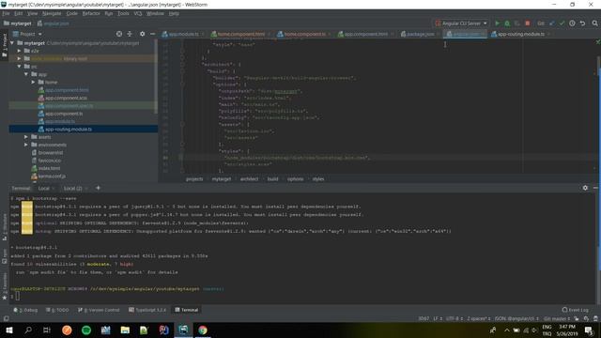The height and width of the screenshot is (338, 601).
Task: Show VCS history clock icon
Action: tap(572, 23)
